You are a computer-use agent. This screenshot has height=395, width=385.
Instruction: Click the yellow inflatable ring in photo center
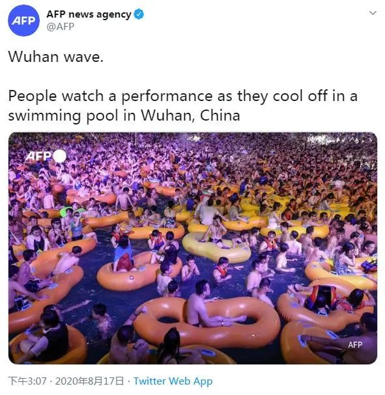(x=216, y=248)
